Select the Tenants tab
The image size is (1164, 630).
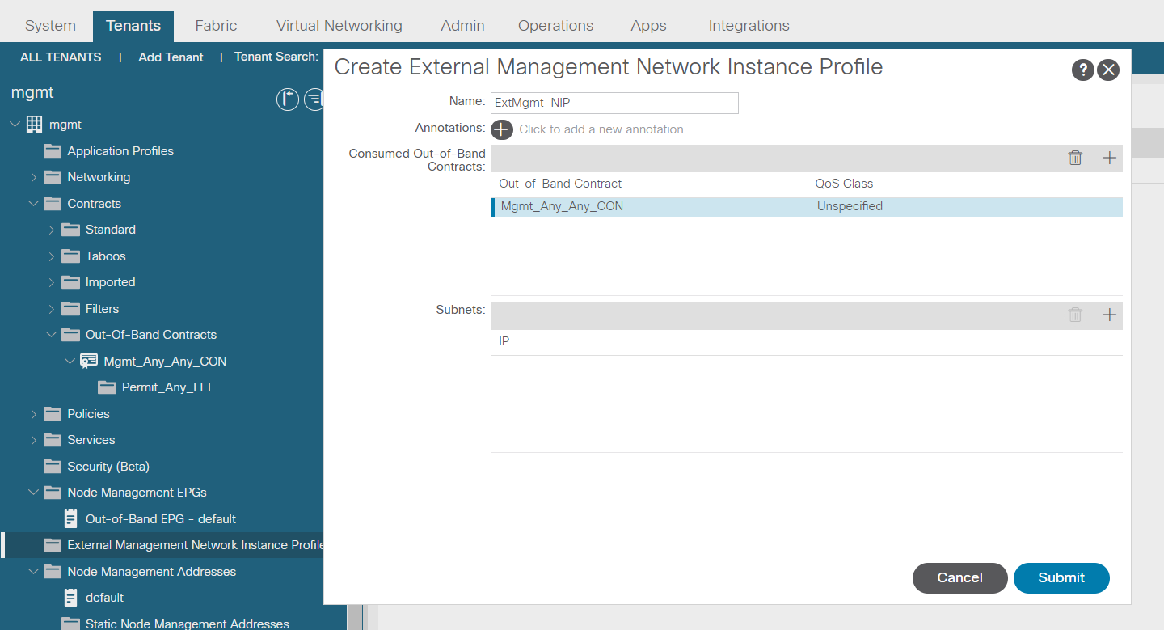(133, 26)
